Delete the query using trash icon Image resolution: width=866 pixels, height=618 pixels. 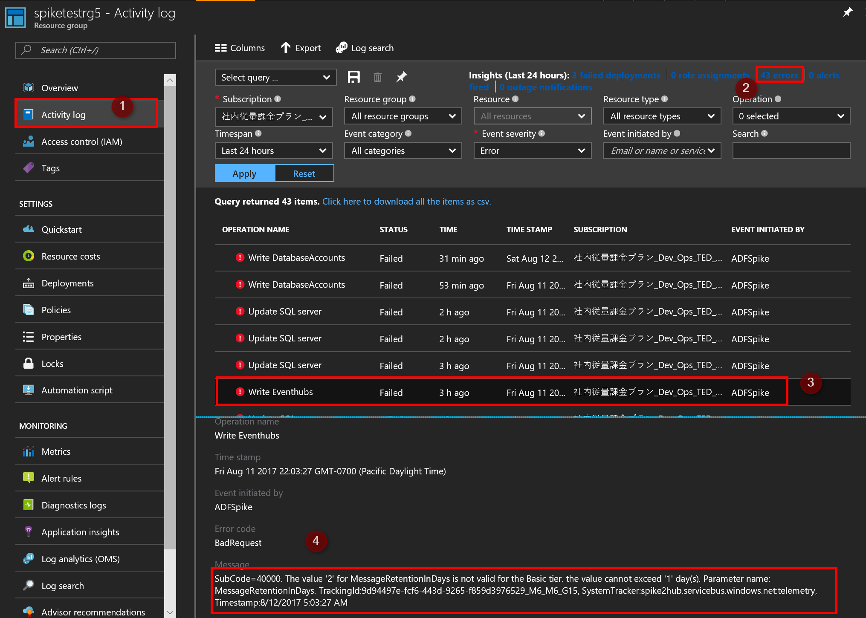378,77
